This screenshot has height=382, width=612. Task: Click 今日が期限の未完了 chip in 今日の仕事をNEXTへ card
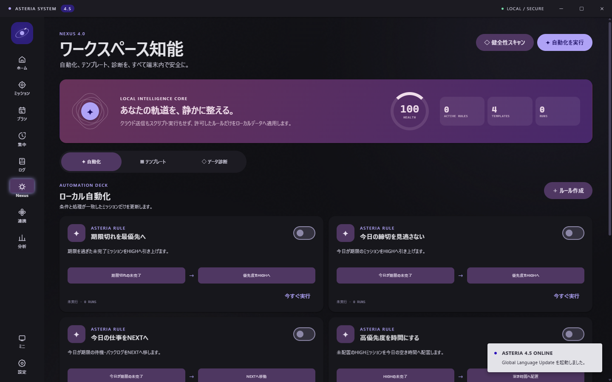[126, 376]
